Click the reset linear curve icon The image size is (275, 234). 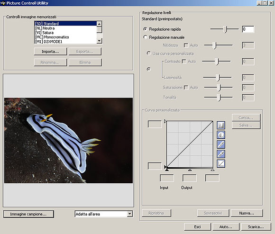(221, 163)
